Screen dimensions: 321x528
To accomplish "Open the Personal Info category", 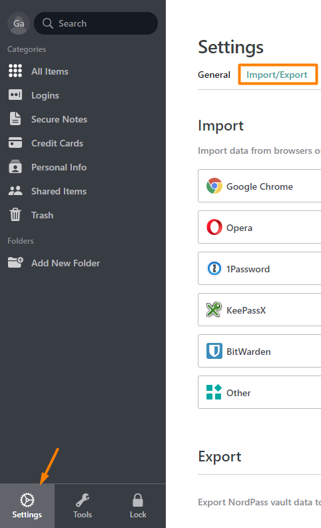I will click(59, 167).
